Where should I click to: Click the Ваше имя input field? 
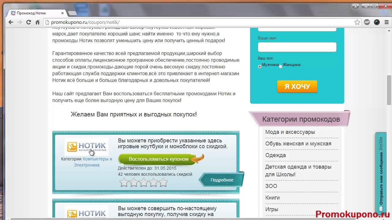click(297, 47)
